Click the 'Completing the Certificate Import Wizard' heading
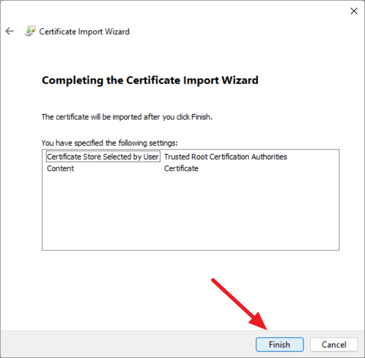 (x=150, y=80)
